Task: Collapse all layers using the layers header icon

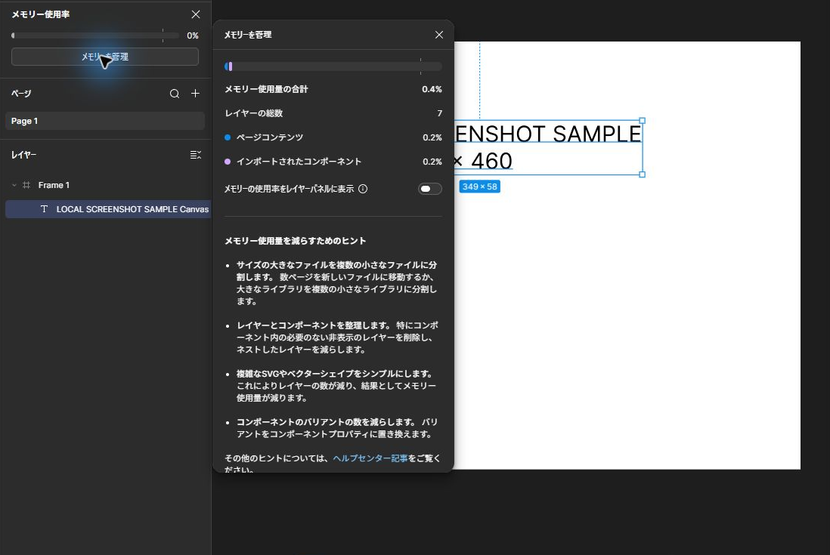Action: point(195,155)
